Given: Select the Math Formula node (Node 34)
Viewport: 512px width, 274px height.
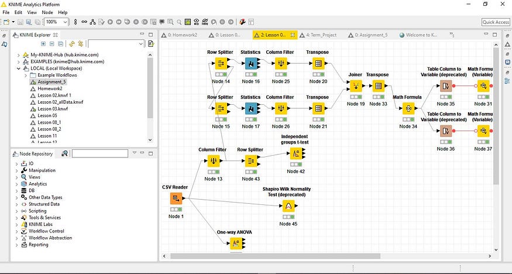Looking at the screenshot, I should tap(408, 108).
